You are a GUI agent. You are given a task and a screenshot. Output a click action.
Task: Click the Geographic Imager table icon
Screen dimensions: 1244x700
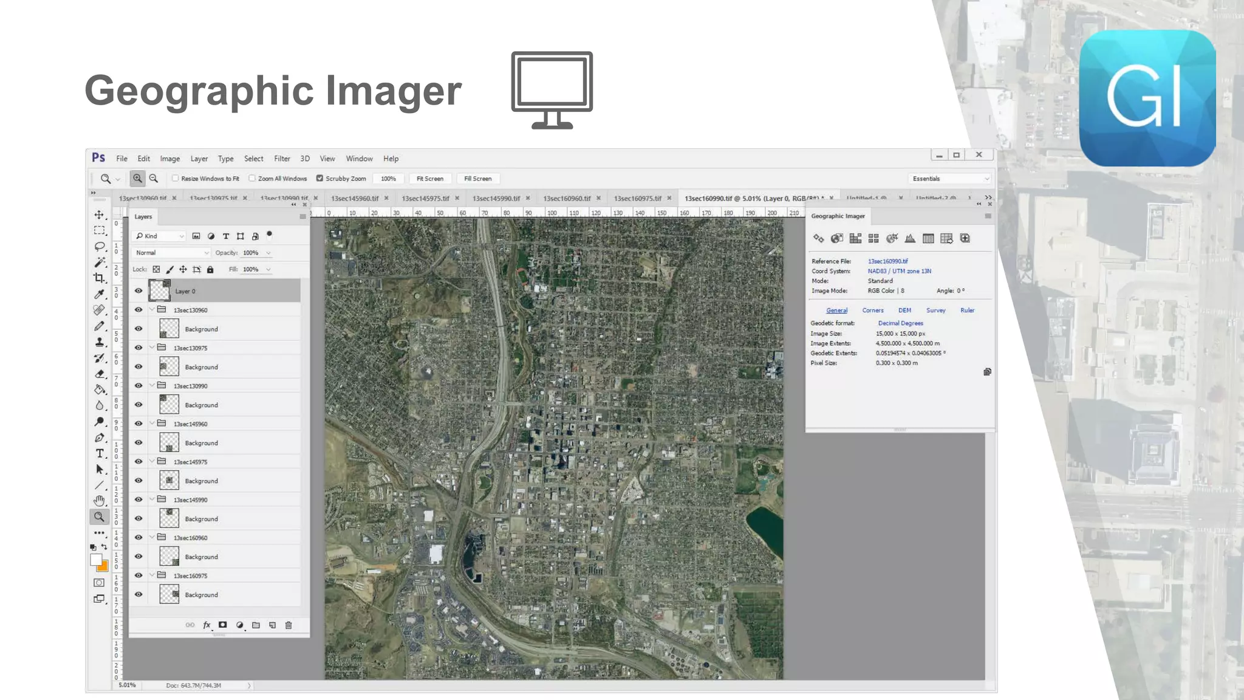[928, 239]
